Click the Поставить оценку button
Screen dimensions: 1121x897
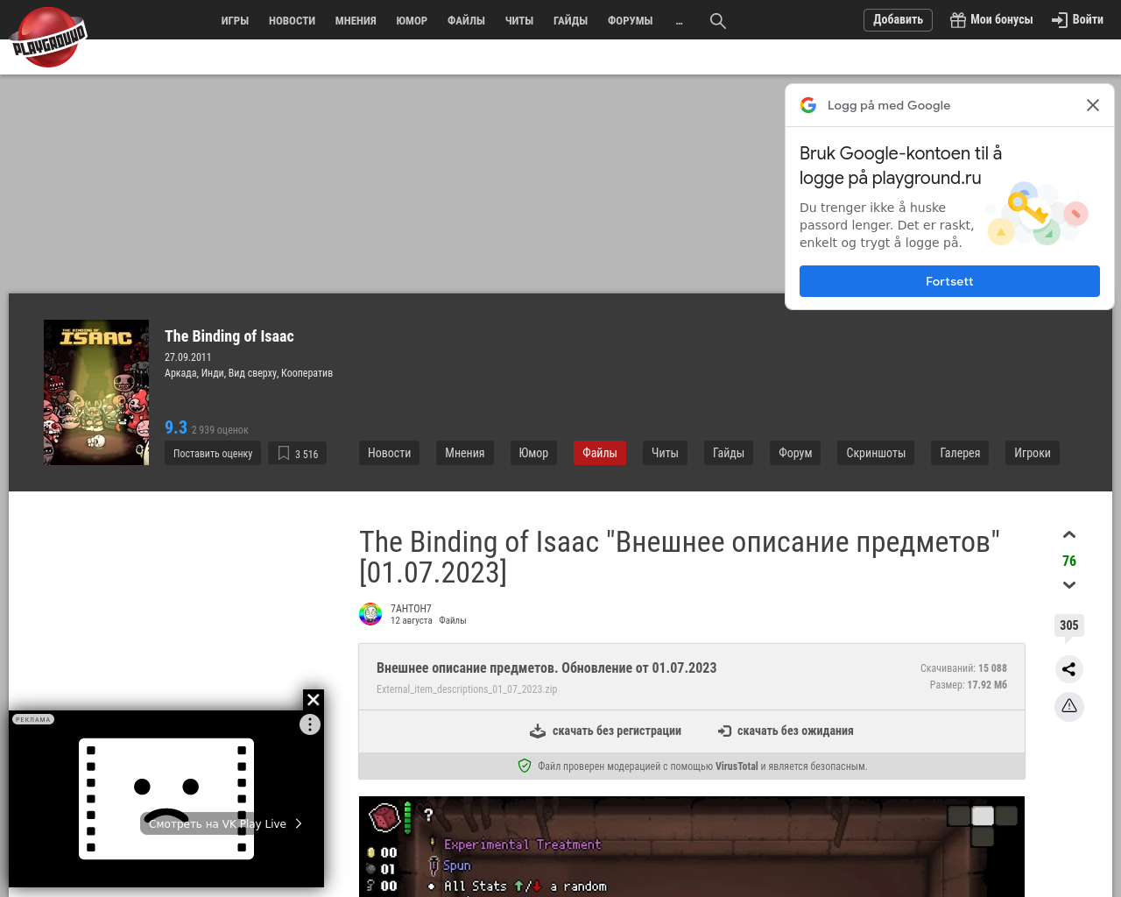coord(213,453)
